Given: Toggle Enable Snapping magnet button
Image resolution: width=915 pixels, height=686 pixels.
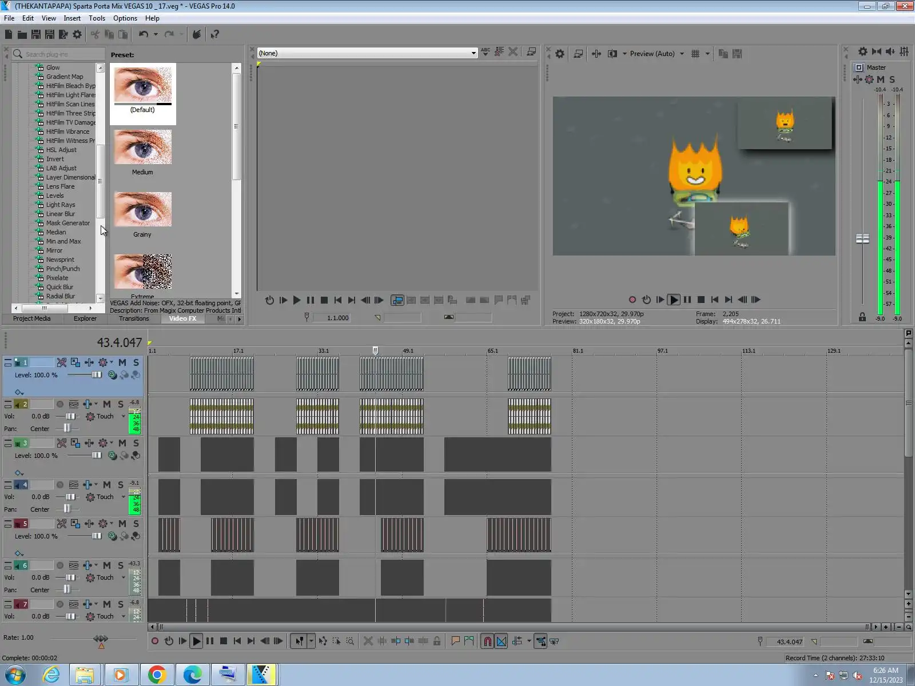Looking at the screenshot, I should (487, 641).
